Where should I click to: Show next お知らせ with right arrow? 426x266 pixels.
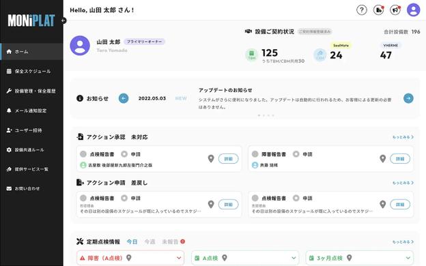408,98
